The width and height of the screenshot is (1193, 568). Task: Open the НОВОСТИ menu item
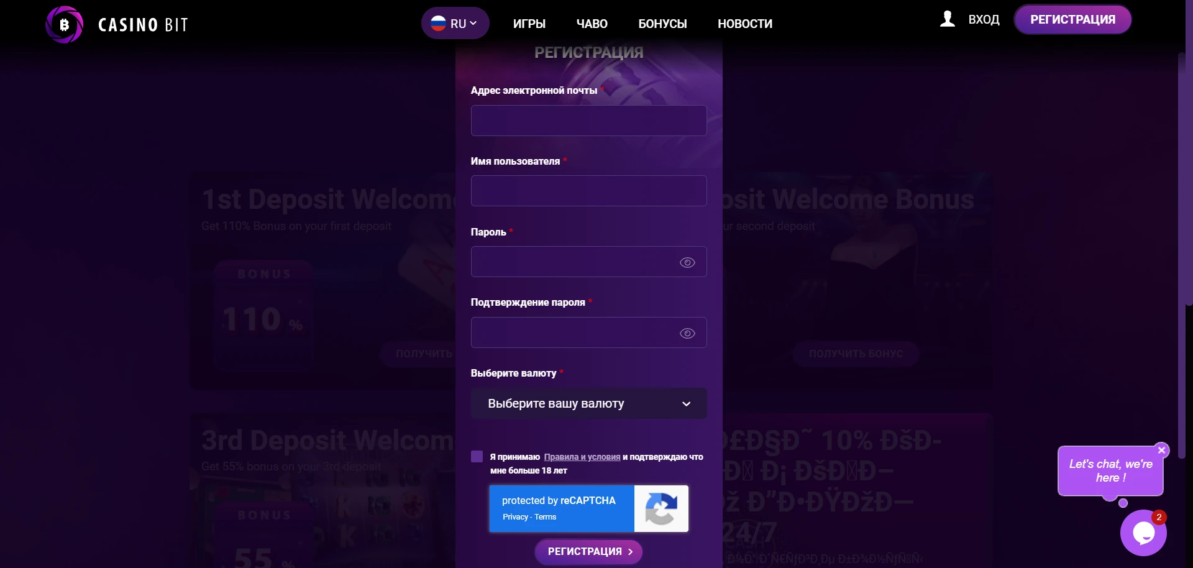pos(745,24)
